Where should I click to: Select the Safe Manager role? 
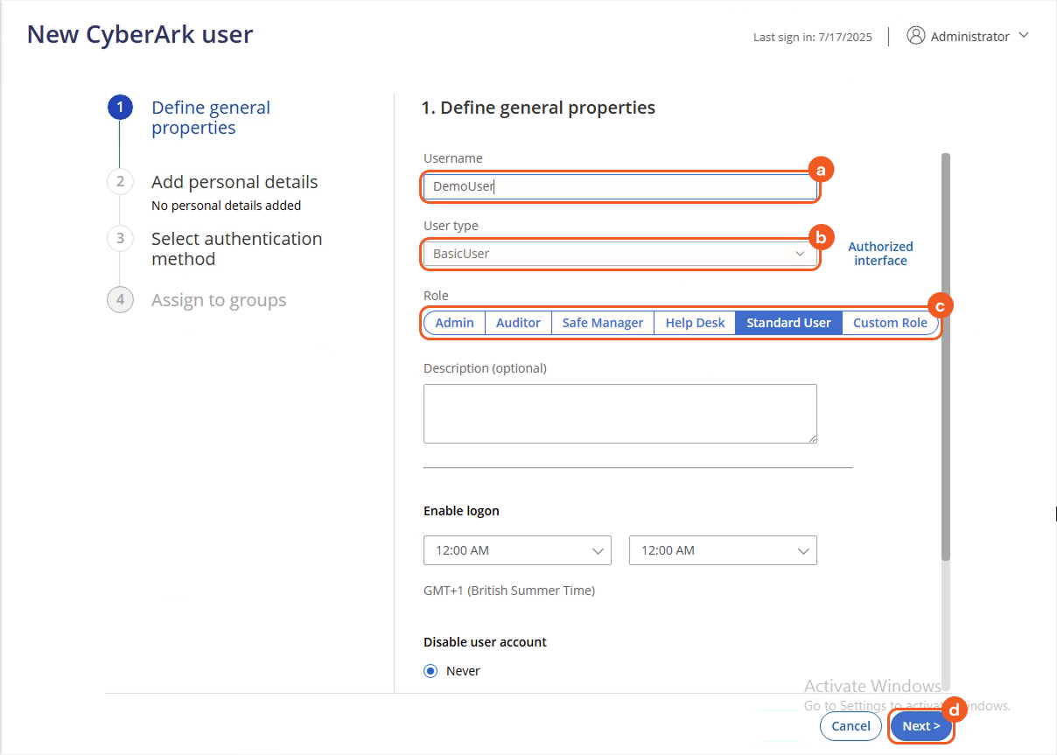click(x=602, y=322)
